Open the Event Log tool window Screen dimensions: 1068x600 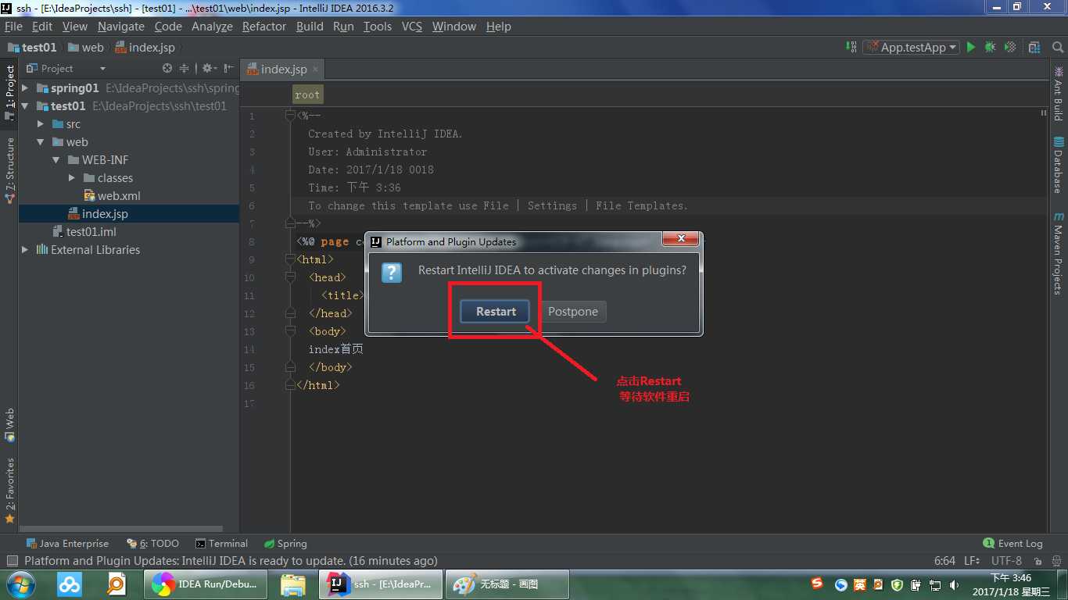(x=1012, y=543)
